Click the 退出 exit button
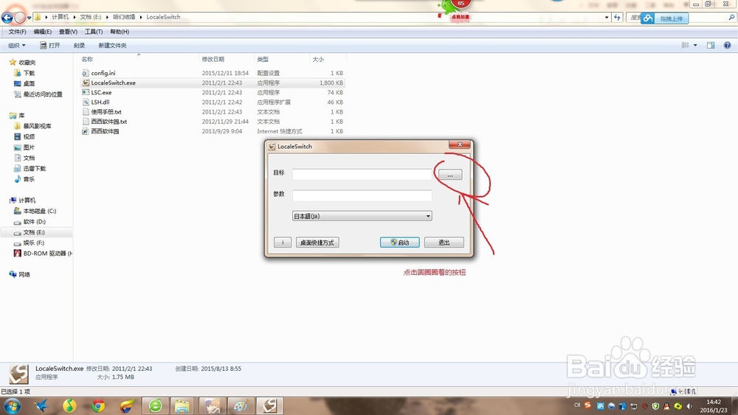The height and width of the screenshot is (415, 738). pyautogui.click(x=444, y=243)
